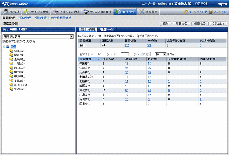Viewport: 229px width, 155px height.
Task: Open the 環境設定 tools icon
Action: [142, 11]
